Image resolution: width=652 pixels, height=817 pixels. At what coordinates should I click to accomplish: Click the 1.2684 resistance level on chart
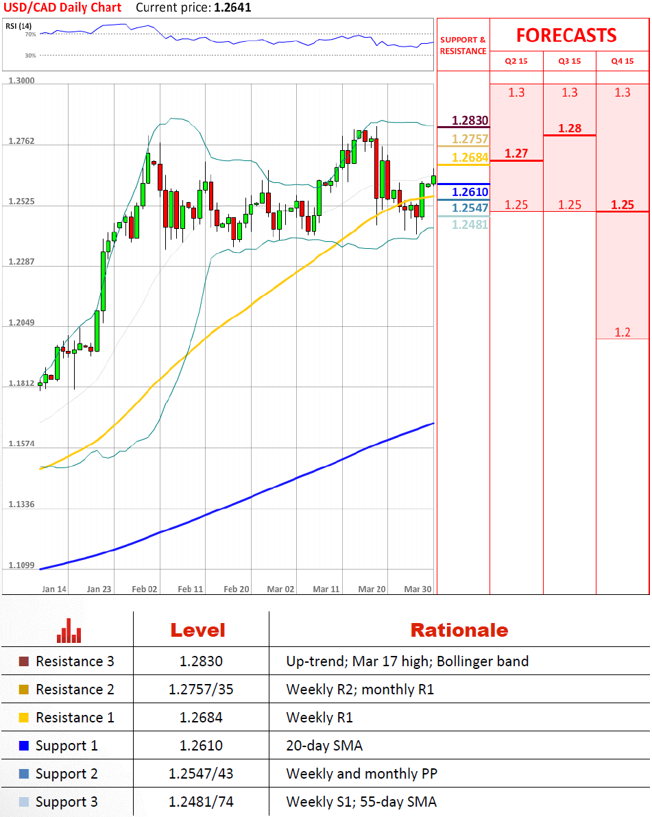(x=470, y=158)
